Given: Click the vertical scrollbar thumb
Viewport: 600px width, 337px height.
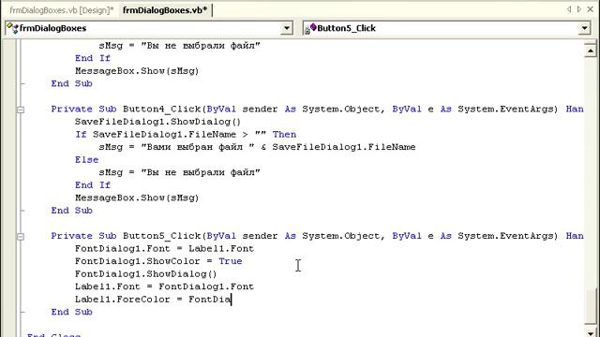Looking at the screenshot, I should 591,306.
